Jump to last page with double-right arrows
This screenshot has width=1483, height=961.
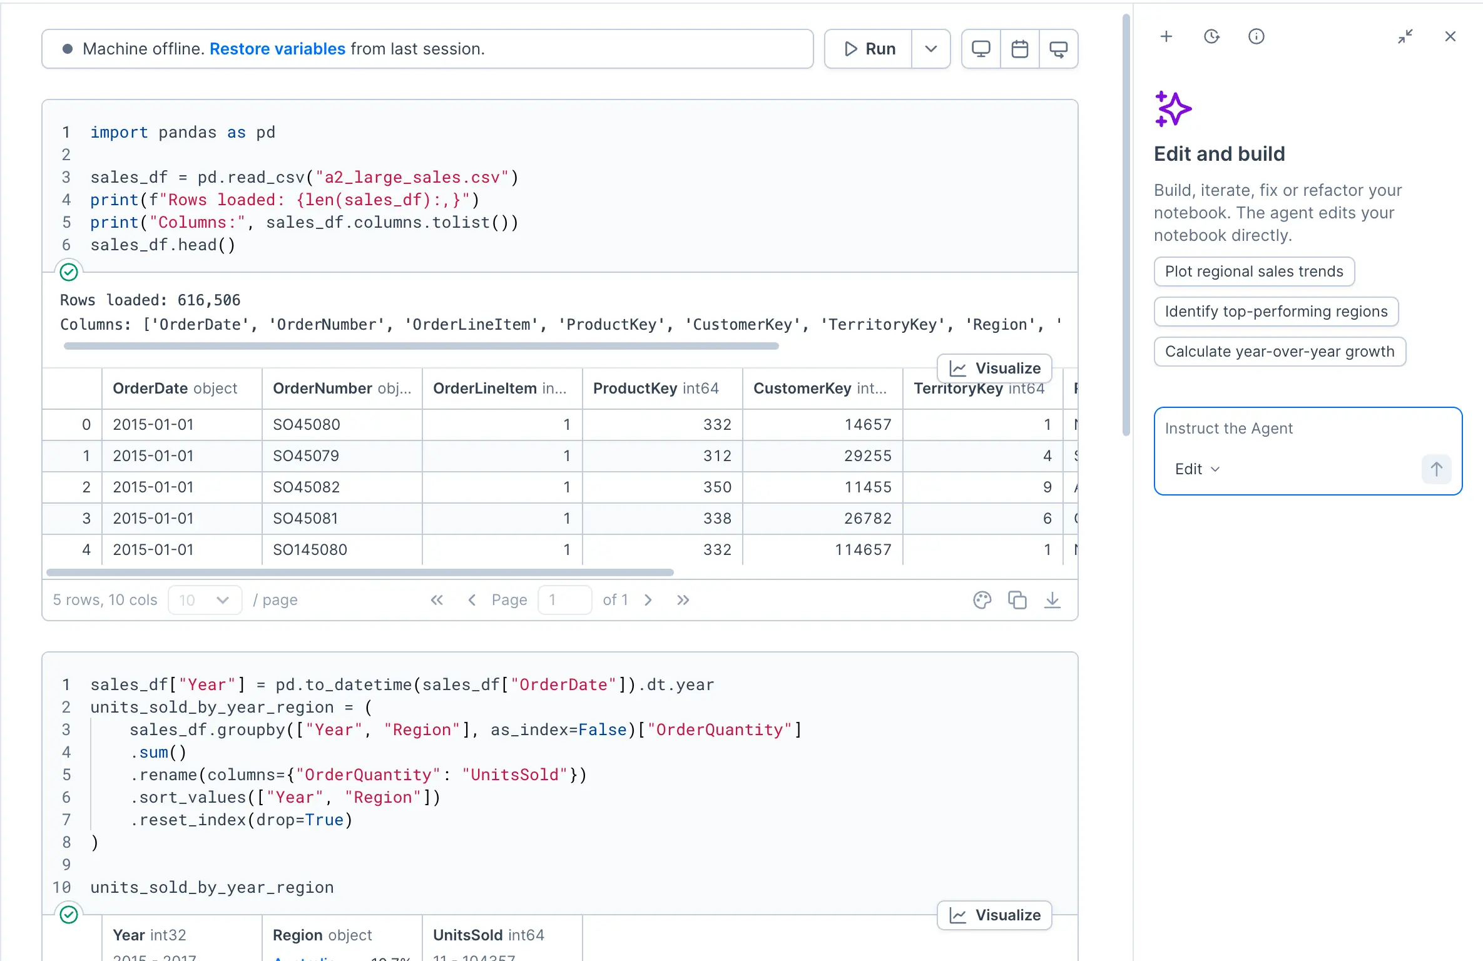tap(683, 600)
